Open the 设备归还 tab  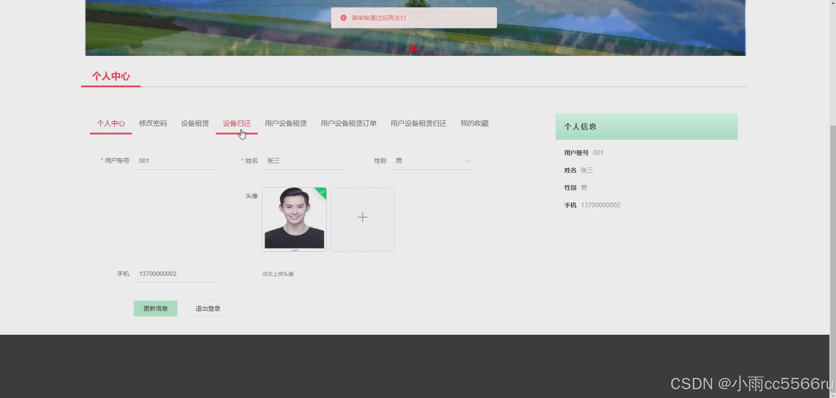click(237, 123)
